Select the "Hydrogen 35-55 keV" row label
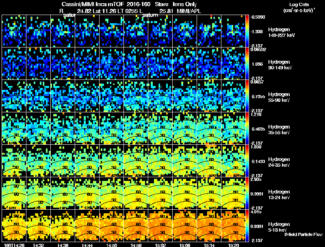This screenshot has width=325, height=247. (x=279, y=130)
